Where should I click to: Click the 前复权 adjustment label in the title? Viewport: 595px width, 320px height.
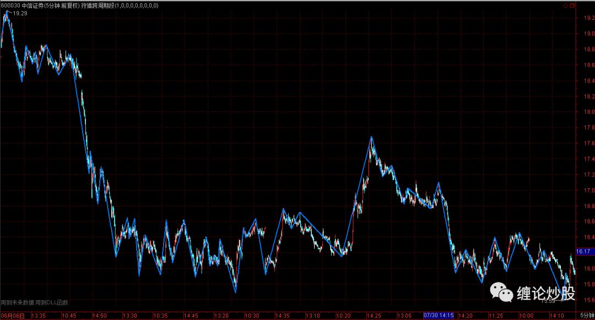pos(69,5)
